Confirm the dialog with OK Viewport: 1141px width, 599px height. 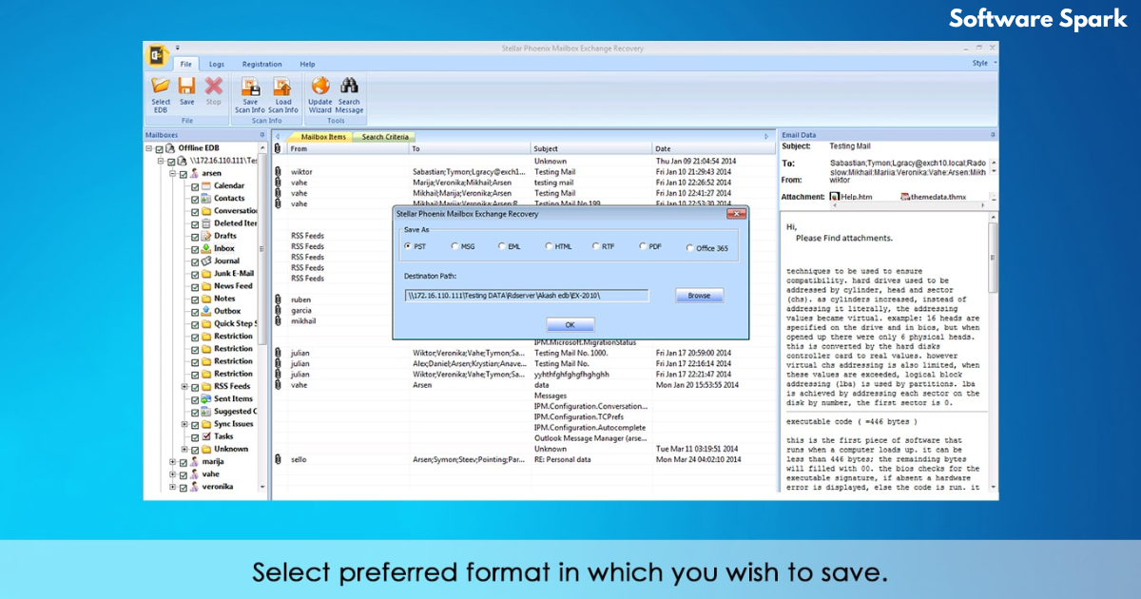[570, 325]
